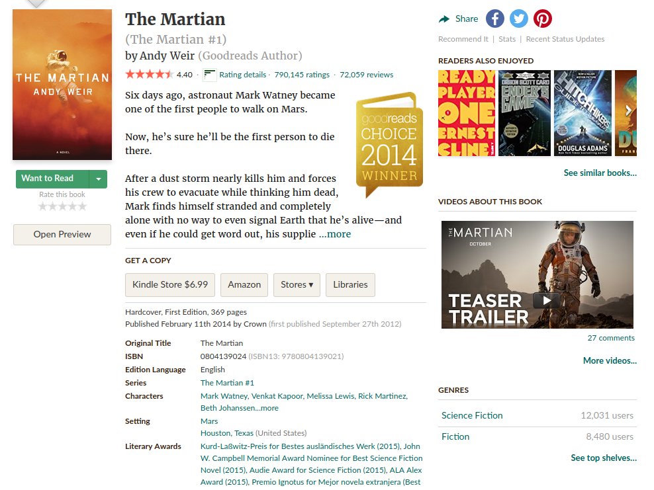View the 8,480 users shelving count
654x490 pixels.
click(610, 436)
